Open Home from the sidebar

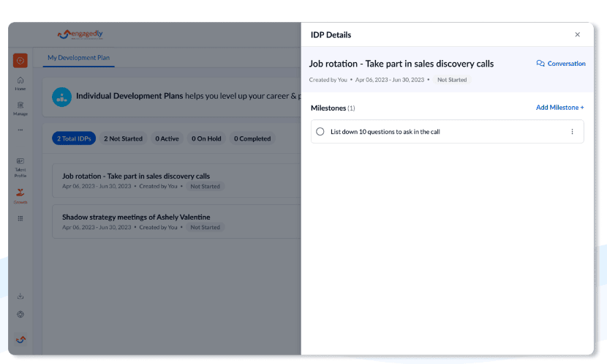20,83
